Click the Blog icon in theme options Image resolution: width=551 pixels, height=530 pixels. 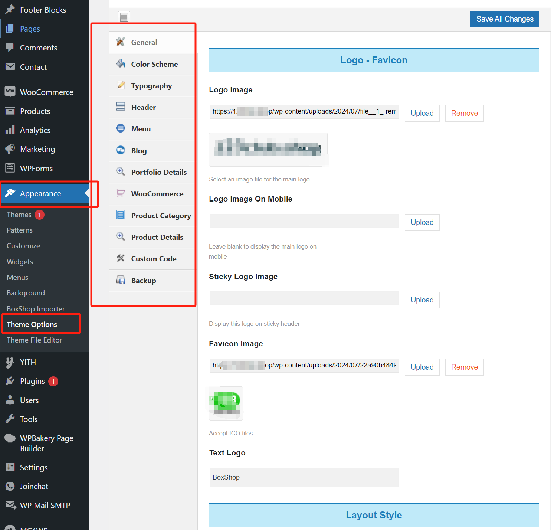click(x=121, y=150)
